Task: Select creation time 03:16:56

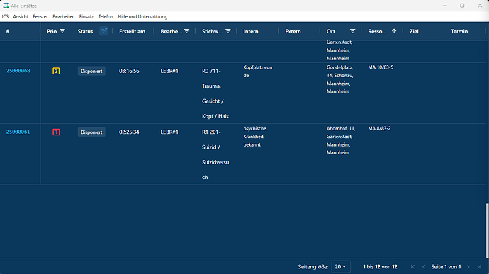Action: [129, 71]
